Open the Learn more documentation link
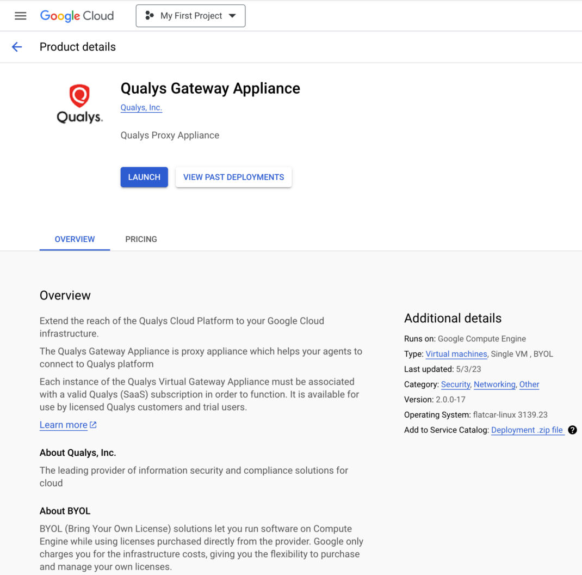Screen dimensions: 582x575 63,425
